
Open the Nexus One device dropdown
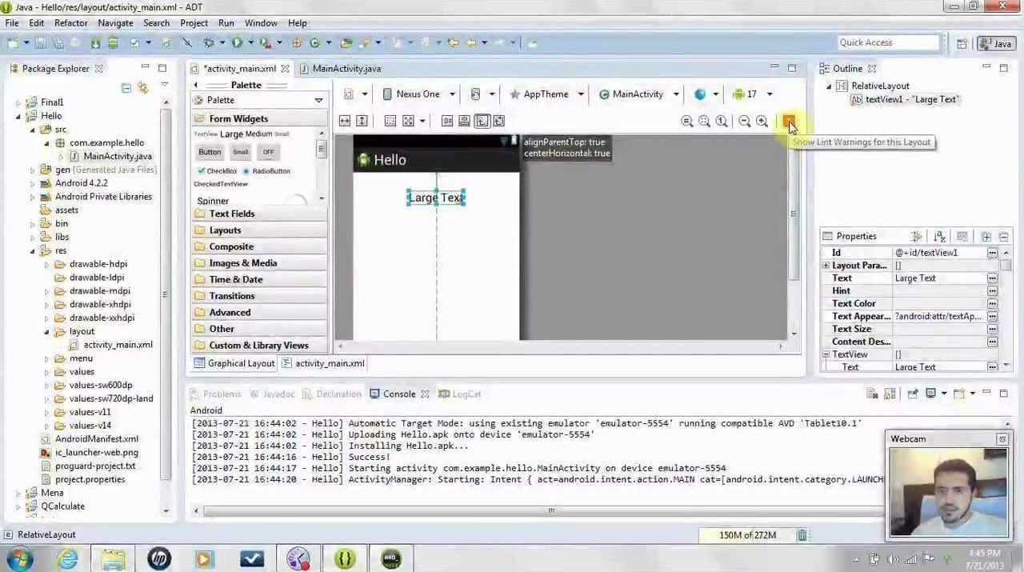(418, 94)
